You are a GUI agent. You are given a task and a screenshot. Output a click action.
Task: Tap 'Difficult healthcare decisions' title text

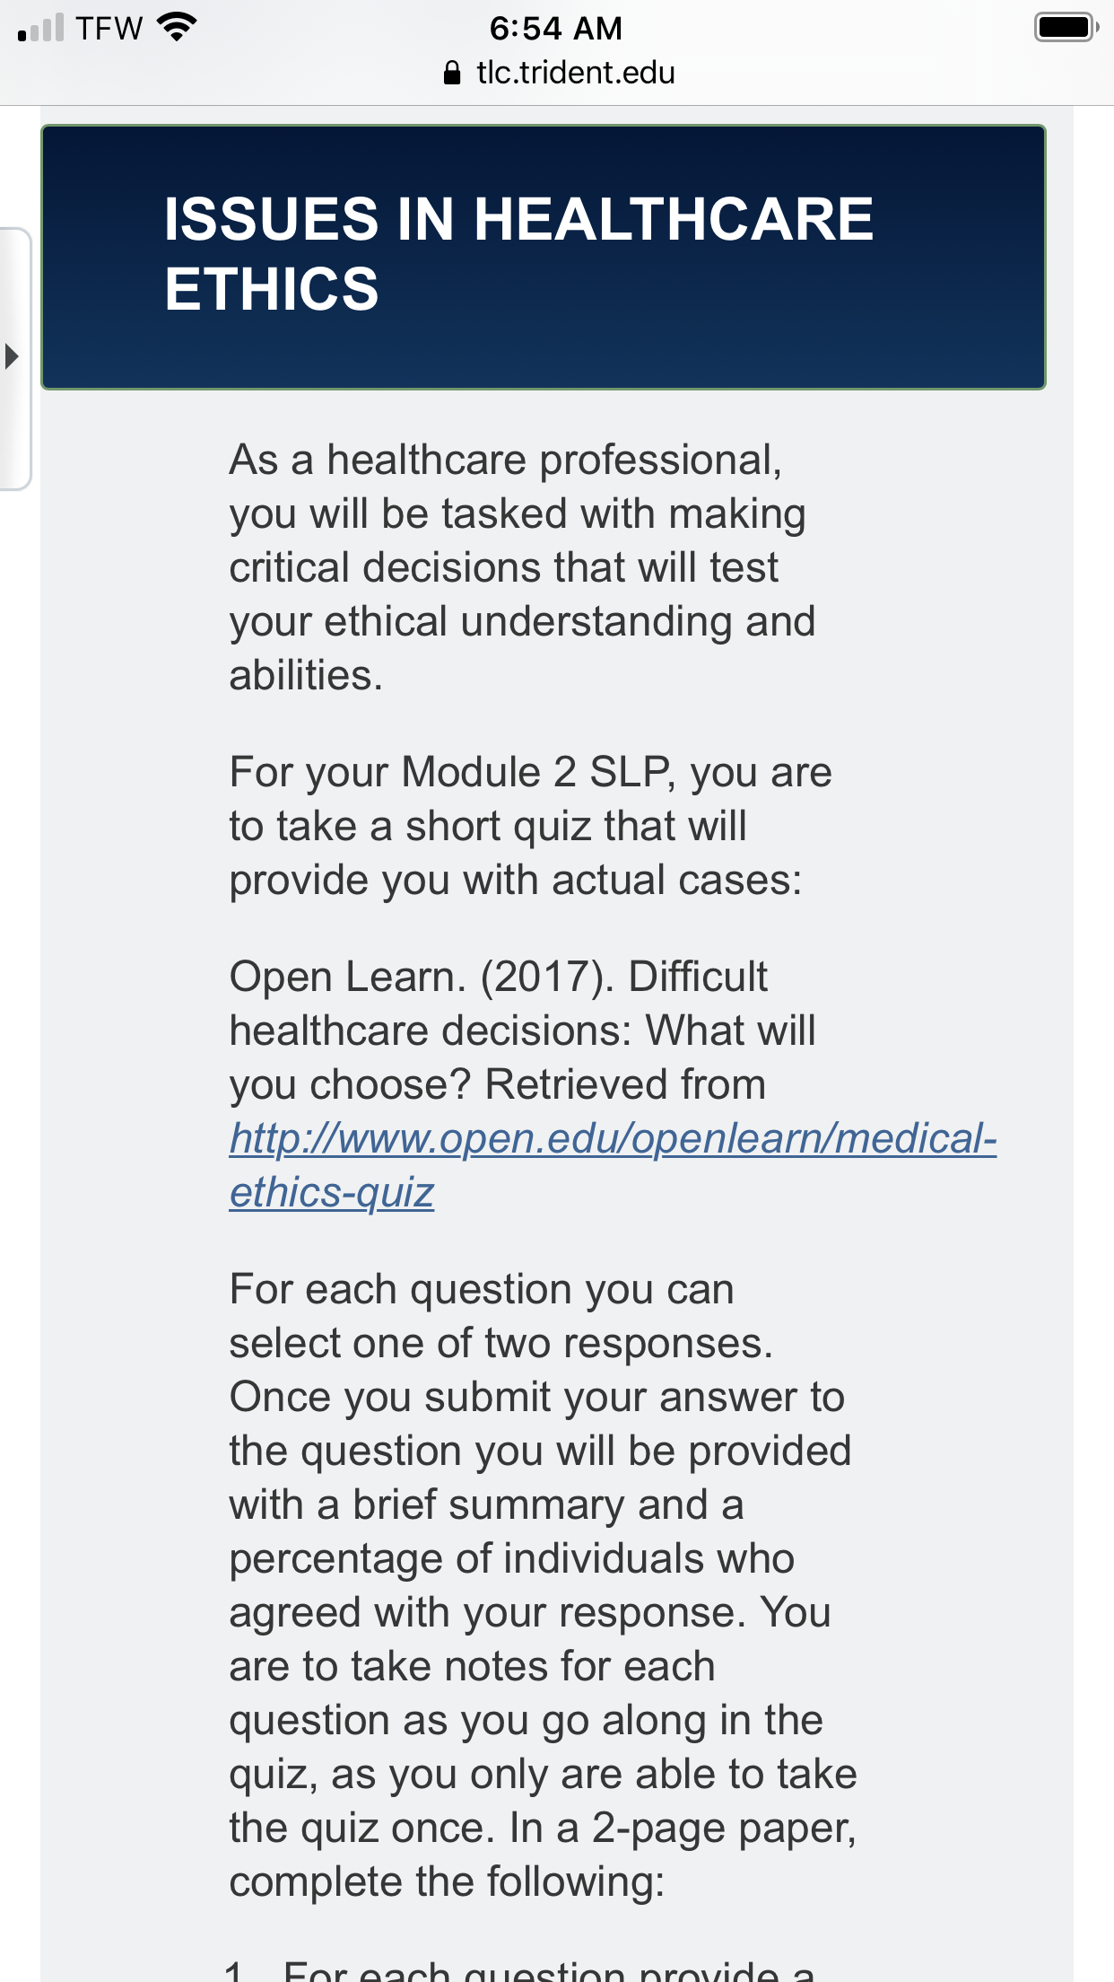(x=522, y=1003)
